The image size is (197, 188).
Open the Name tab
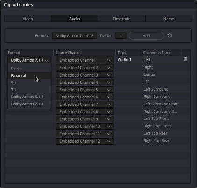(169, 19)
